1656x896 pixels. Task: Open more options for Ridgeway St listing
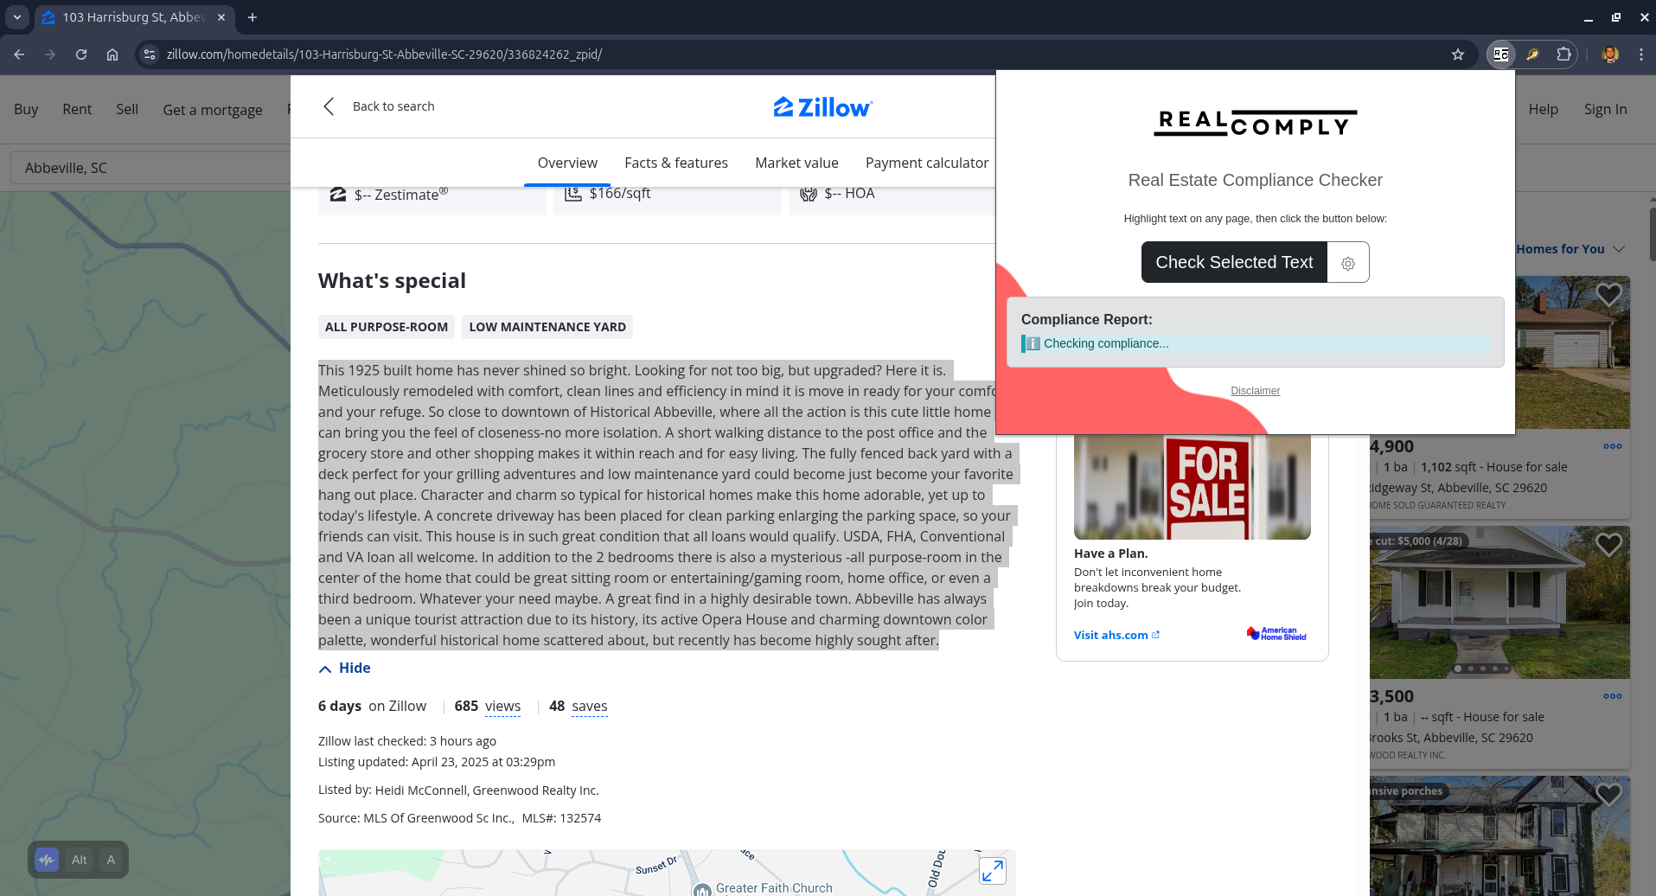click(x=1612, y=446)
